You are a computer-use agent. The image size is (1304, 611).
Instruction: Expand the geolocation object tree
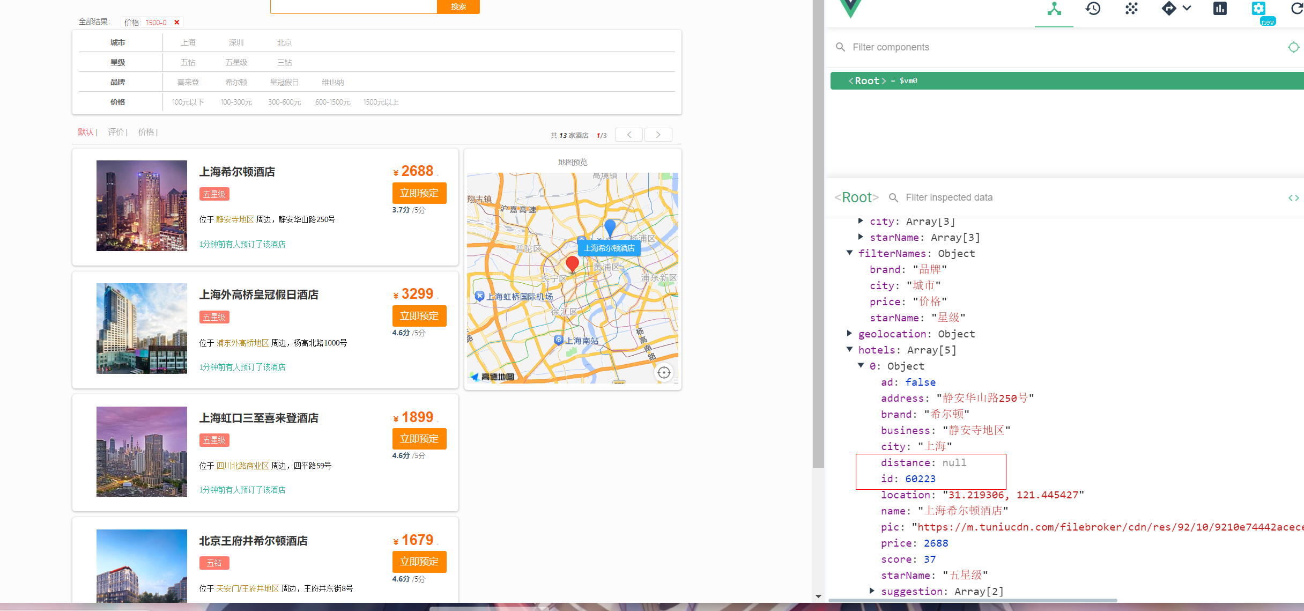(x=850, y=334)
